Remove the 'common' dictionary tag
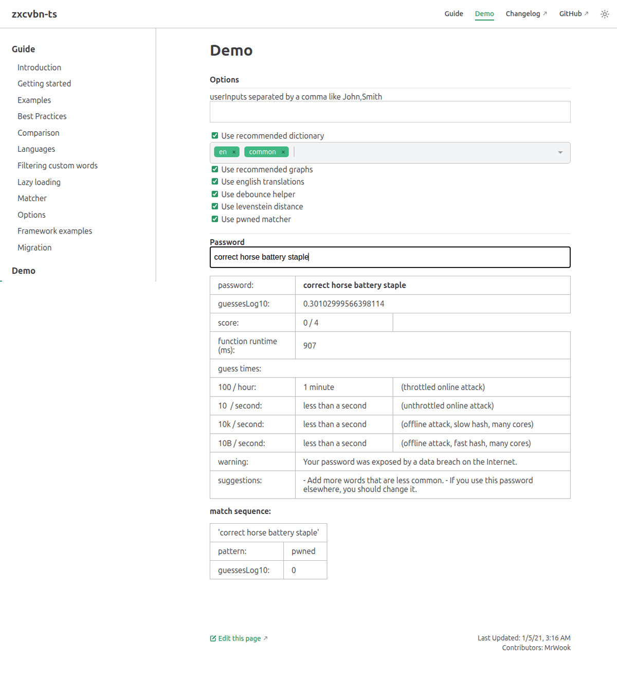The width and height of the screenshot is (617, 675). point(283,152)
